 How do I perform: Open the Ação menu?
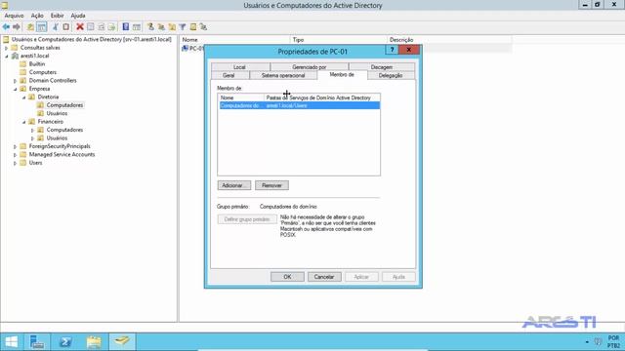pyautogui.click(x=37, y=16)
